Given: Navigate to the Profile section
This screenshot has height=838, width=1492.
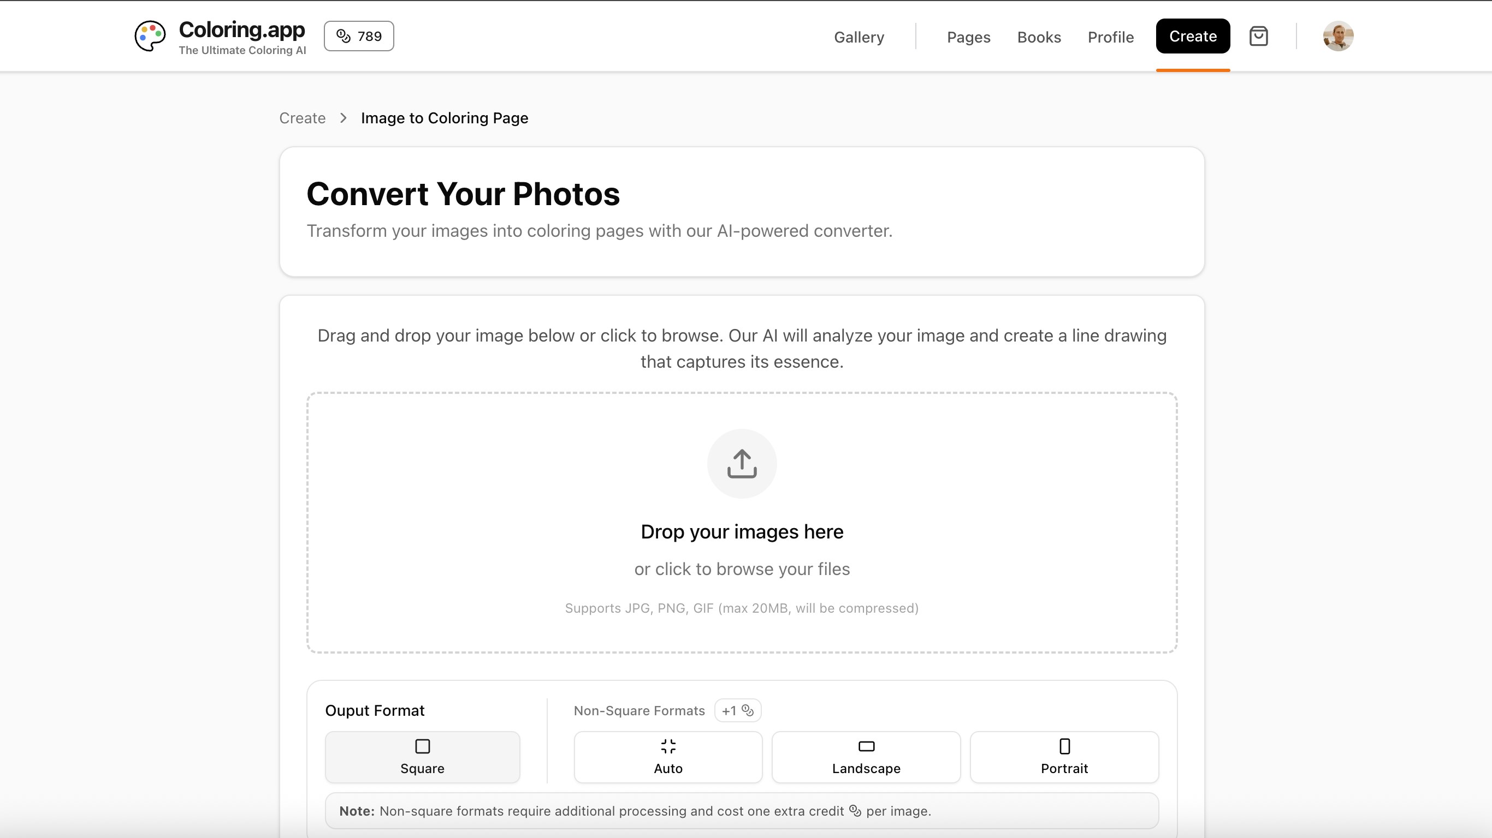Looking at the screenshot, I should point(1110,37).
